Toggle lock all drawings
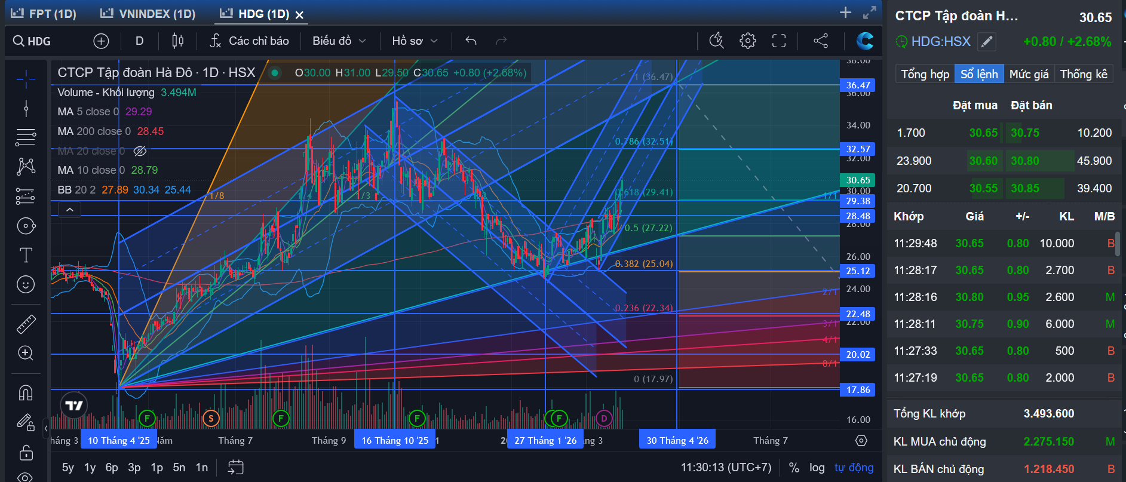Viewport: 1126px width, 482px height. (26, 452)
